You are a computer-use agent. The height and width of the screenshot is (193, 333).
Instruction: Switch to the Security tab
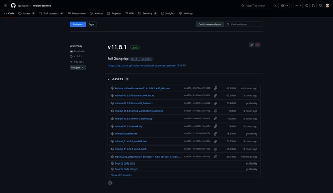147,13
